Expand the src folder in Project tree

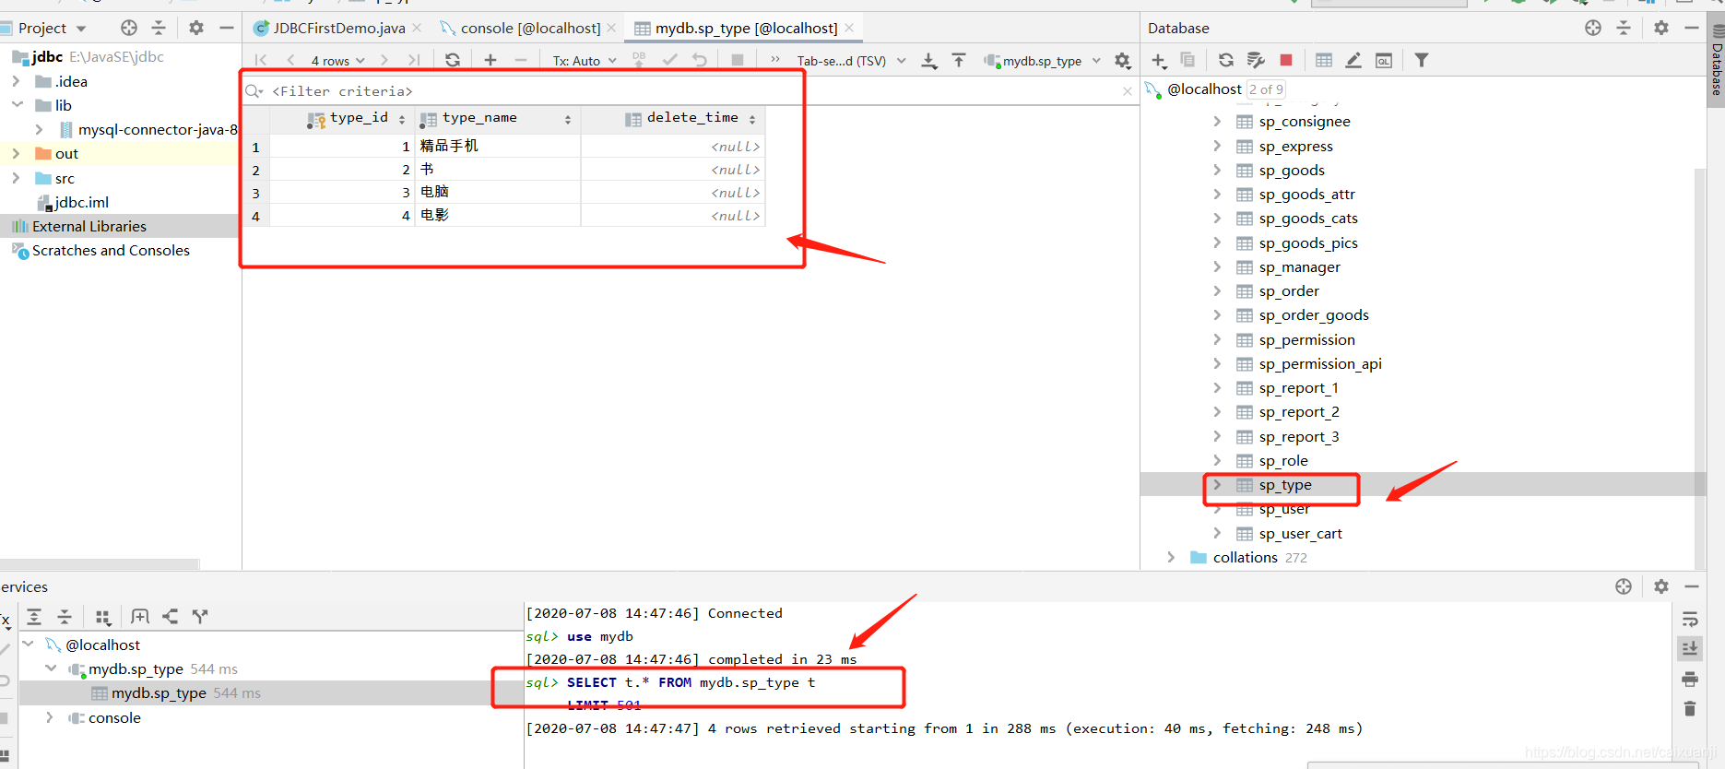pyautogui.click(x=16, y=178)
